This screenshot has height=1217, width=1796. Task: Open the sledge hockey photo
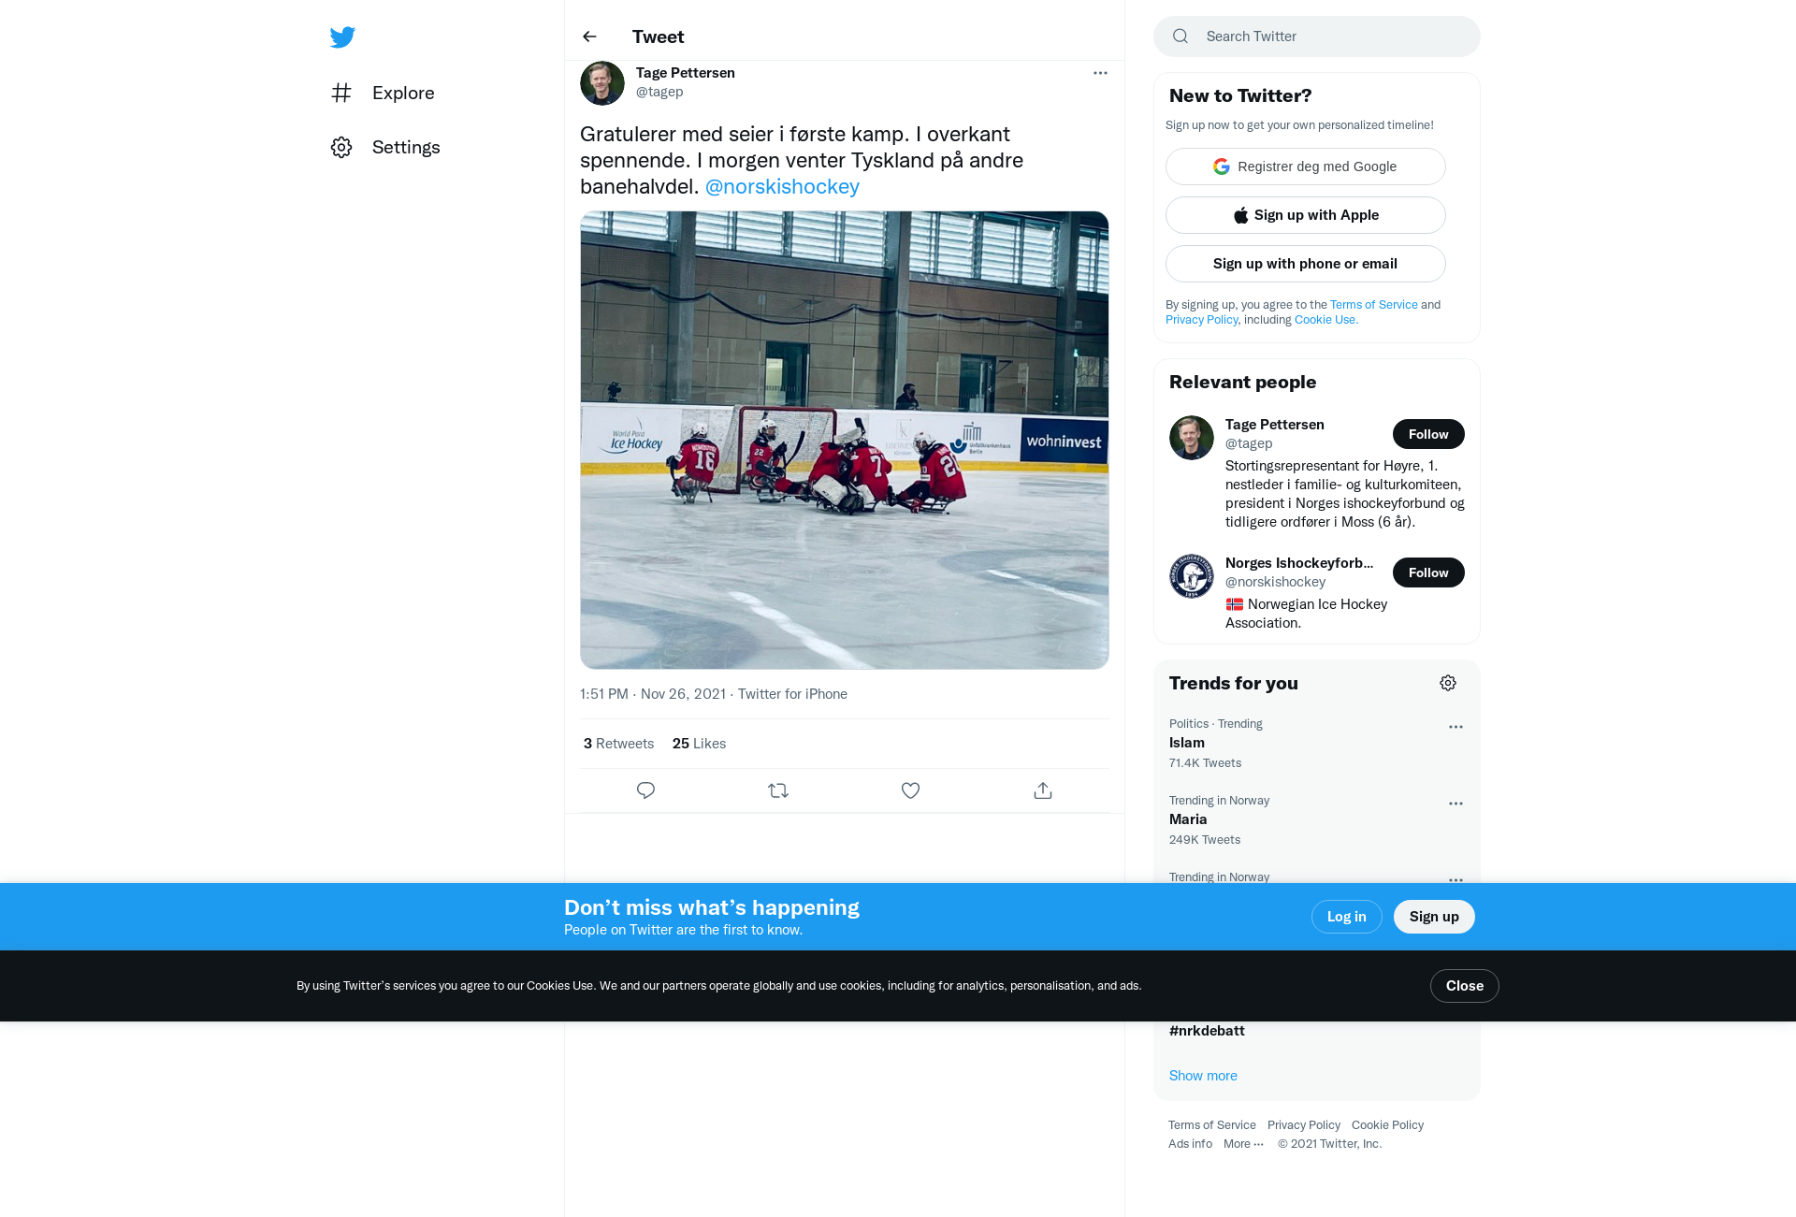pyautogui.click(x=845, y=440)
